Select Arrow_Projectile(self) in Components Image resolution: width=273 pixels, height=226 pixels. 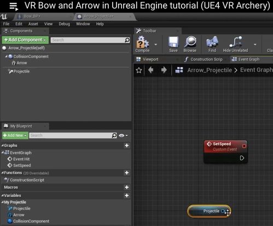[x=26, y=48]
